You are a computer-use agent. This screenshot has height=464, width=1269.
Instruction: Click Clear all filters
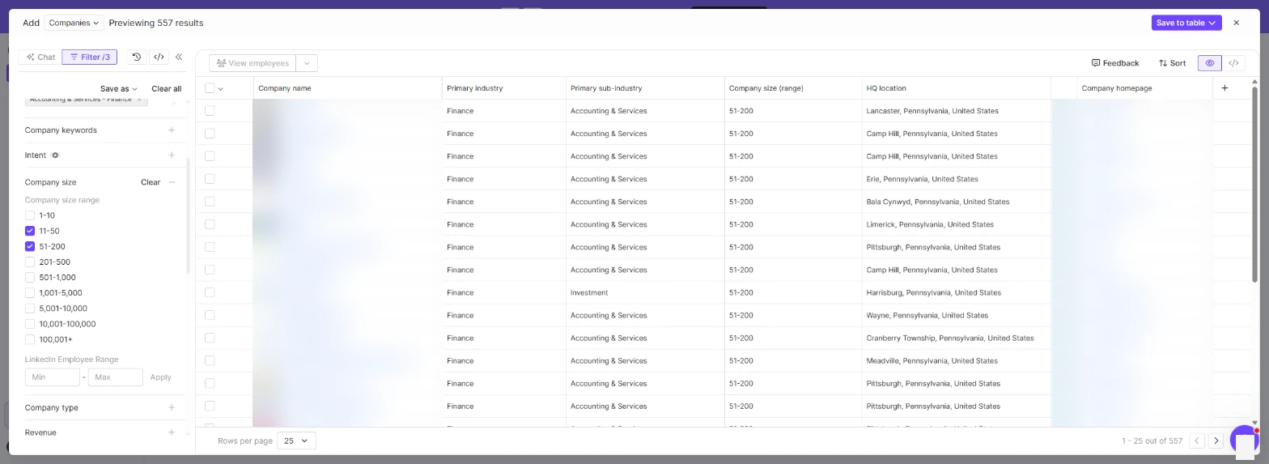(166, 88)
